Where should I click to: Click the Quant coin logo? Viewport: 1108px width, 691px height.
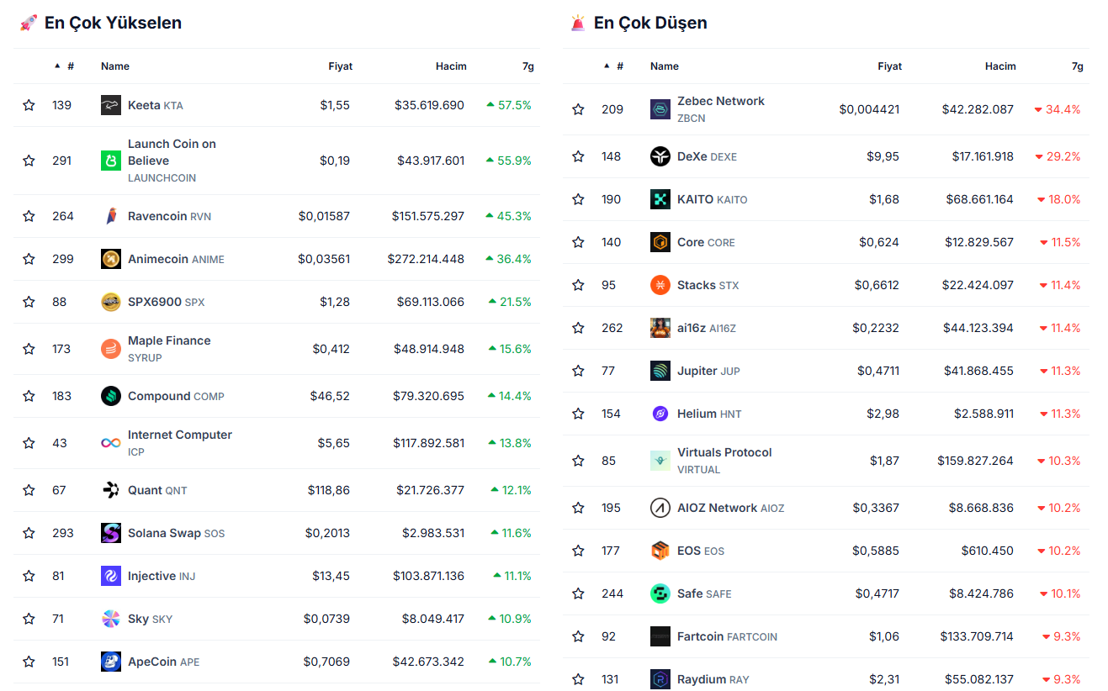[x=110, y=490]
